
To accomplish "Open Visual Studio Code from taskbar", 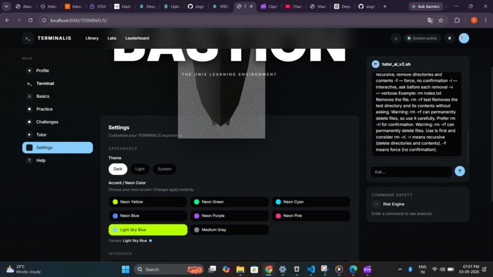I will pyautogui.click(x=311, y=270).
